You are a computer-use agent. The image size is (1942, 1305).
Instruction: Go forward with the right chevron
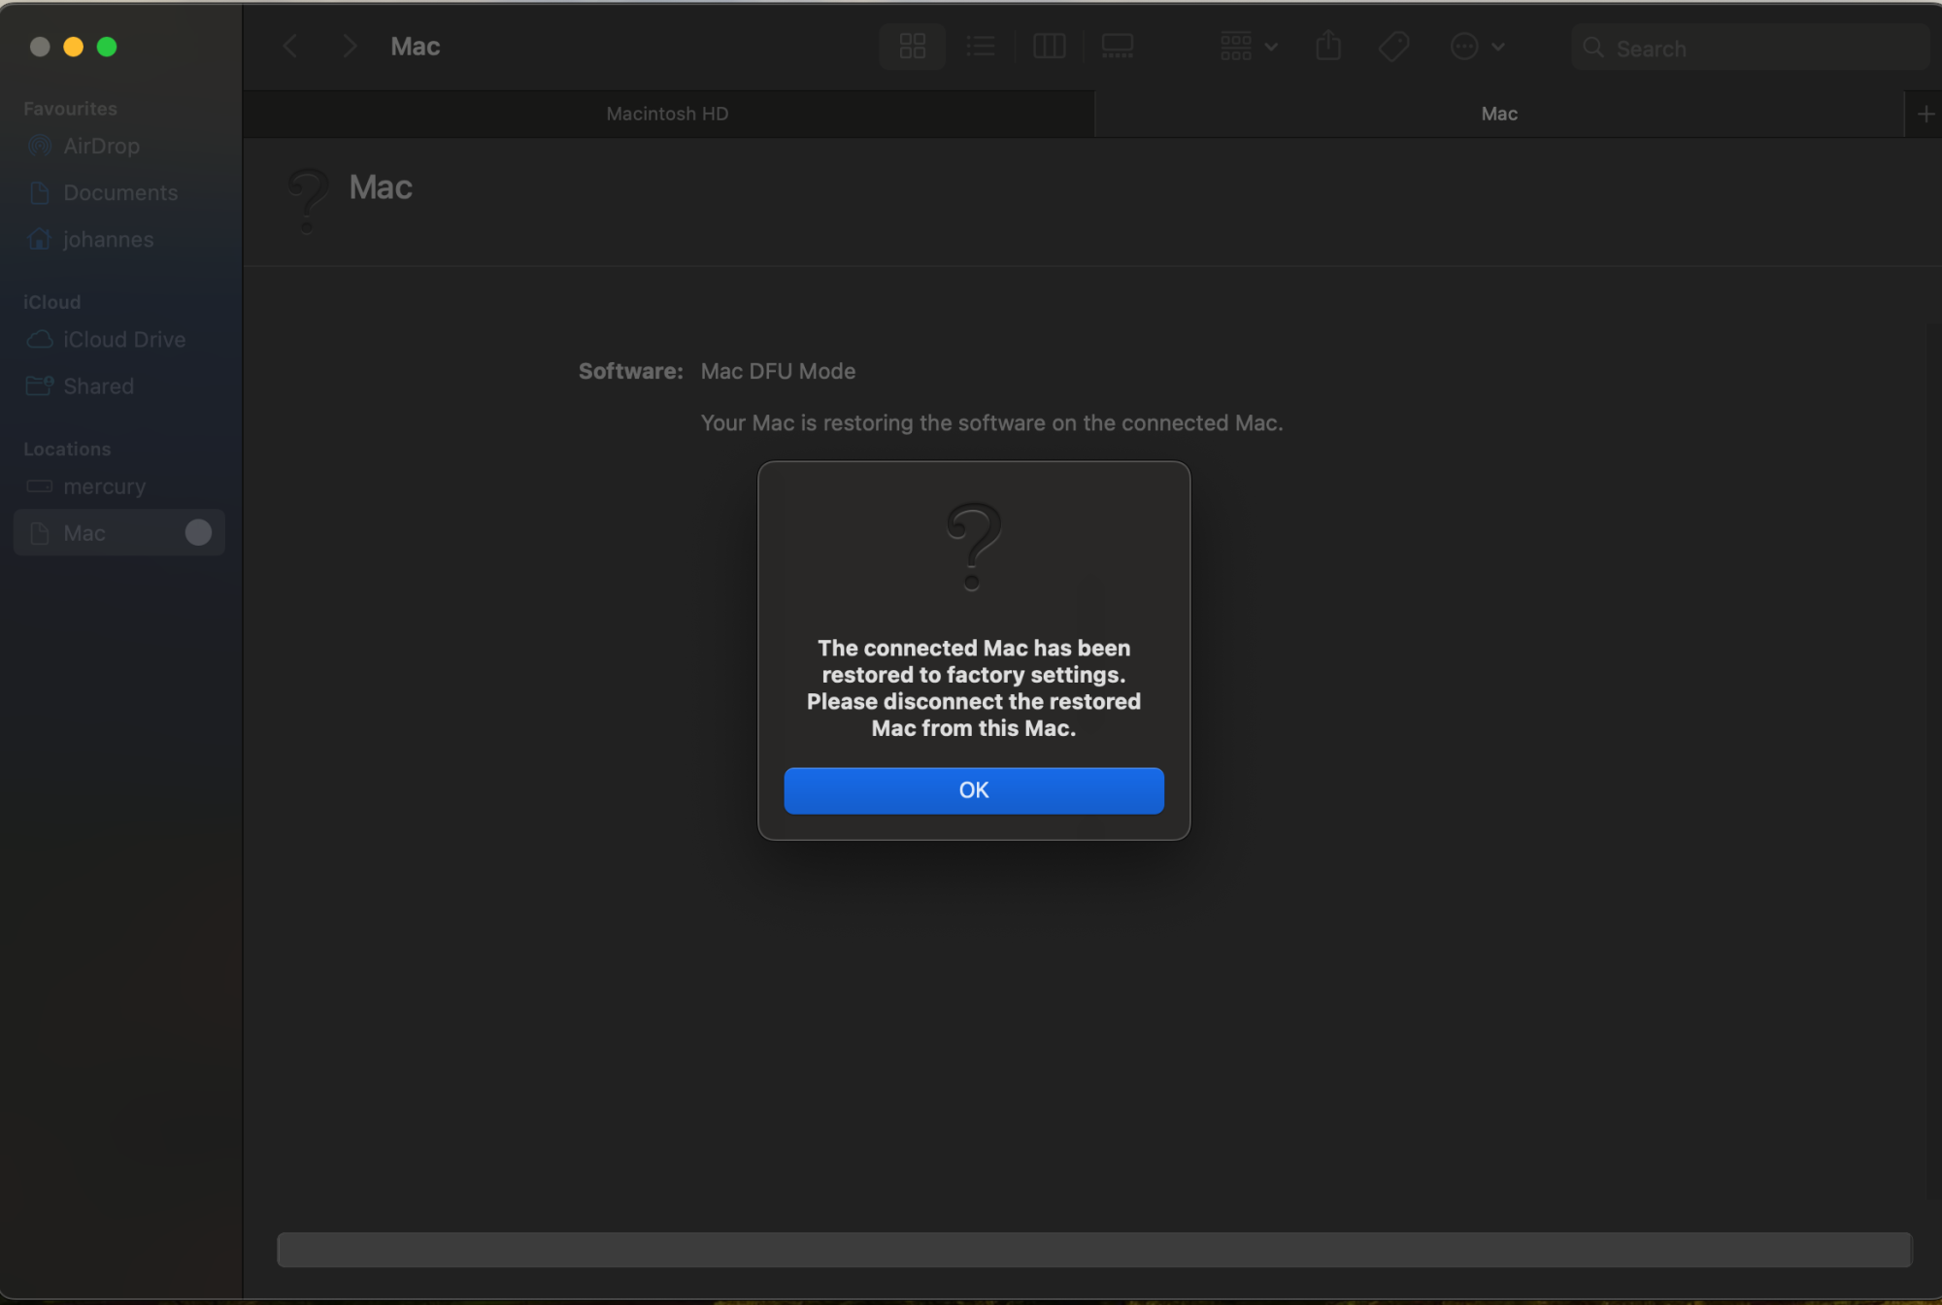(x=350, y=47)
